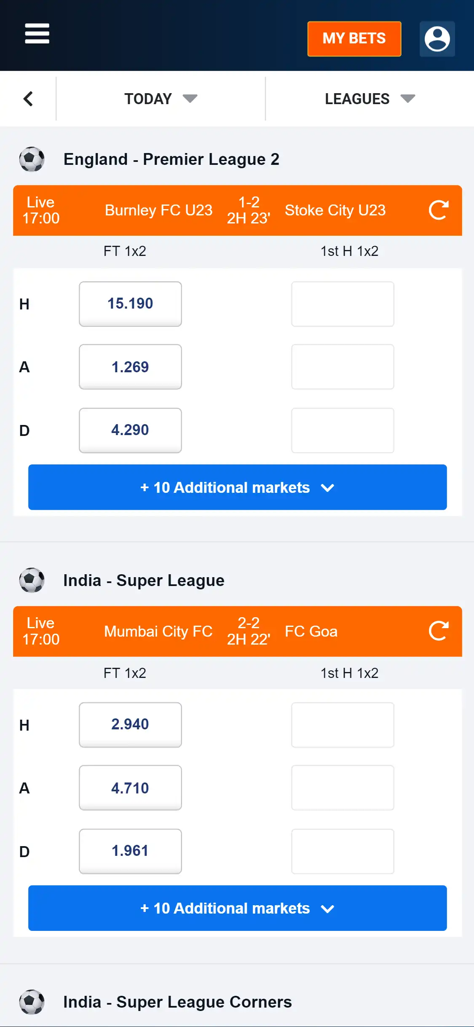Open MY BETS
Screen dimensions: 474x1027
pyautogui.click(x=354, y=39)
